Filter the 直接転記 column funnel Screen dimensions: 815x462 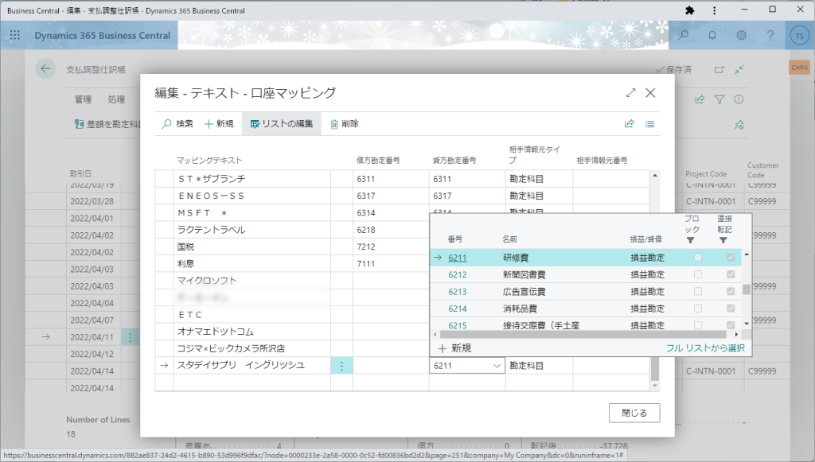click(723, 240)
